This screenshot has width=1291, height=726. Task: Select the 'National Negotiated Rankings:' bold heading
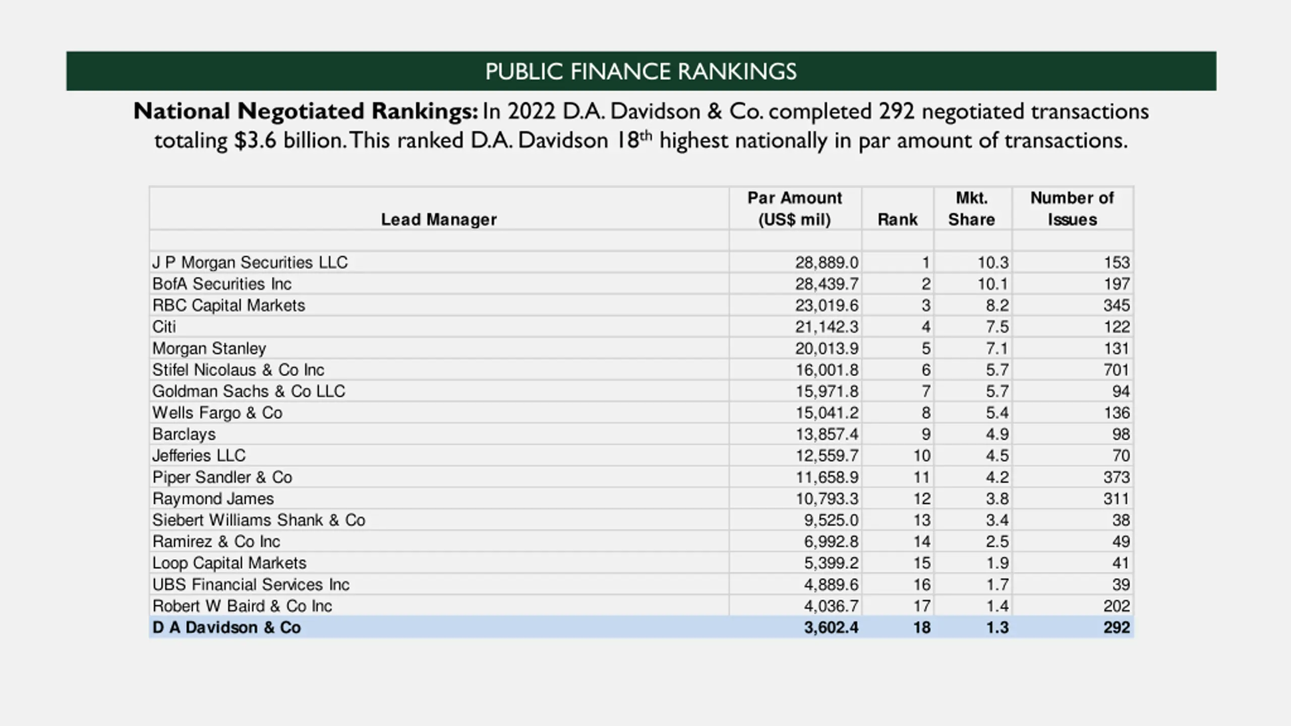[306, 111]
